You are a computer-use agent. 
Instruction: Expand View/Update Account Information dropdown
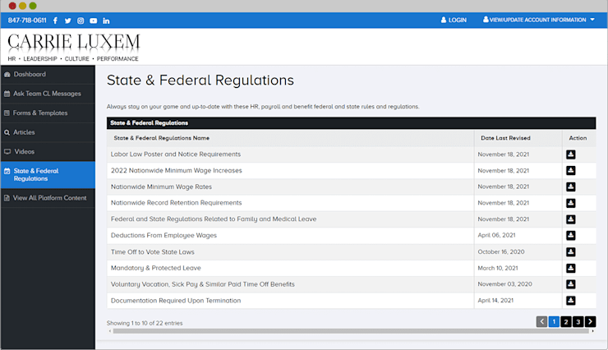539,20
